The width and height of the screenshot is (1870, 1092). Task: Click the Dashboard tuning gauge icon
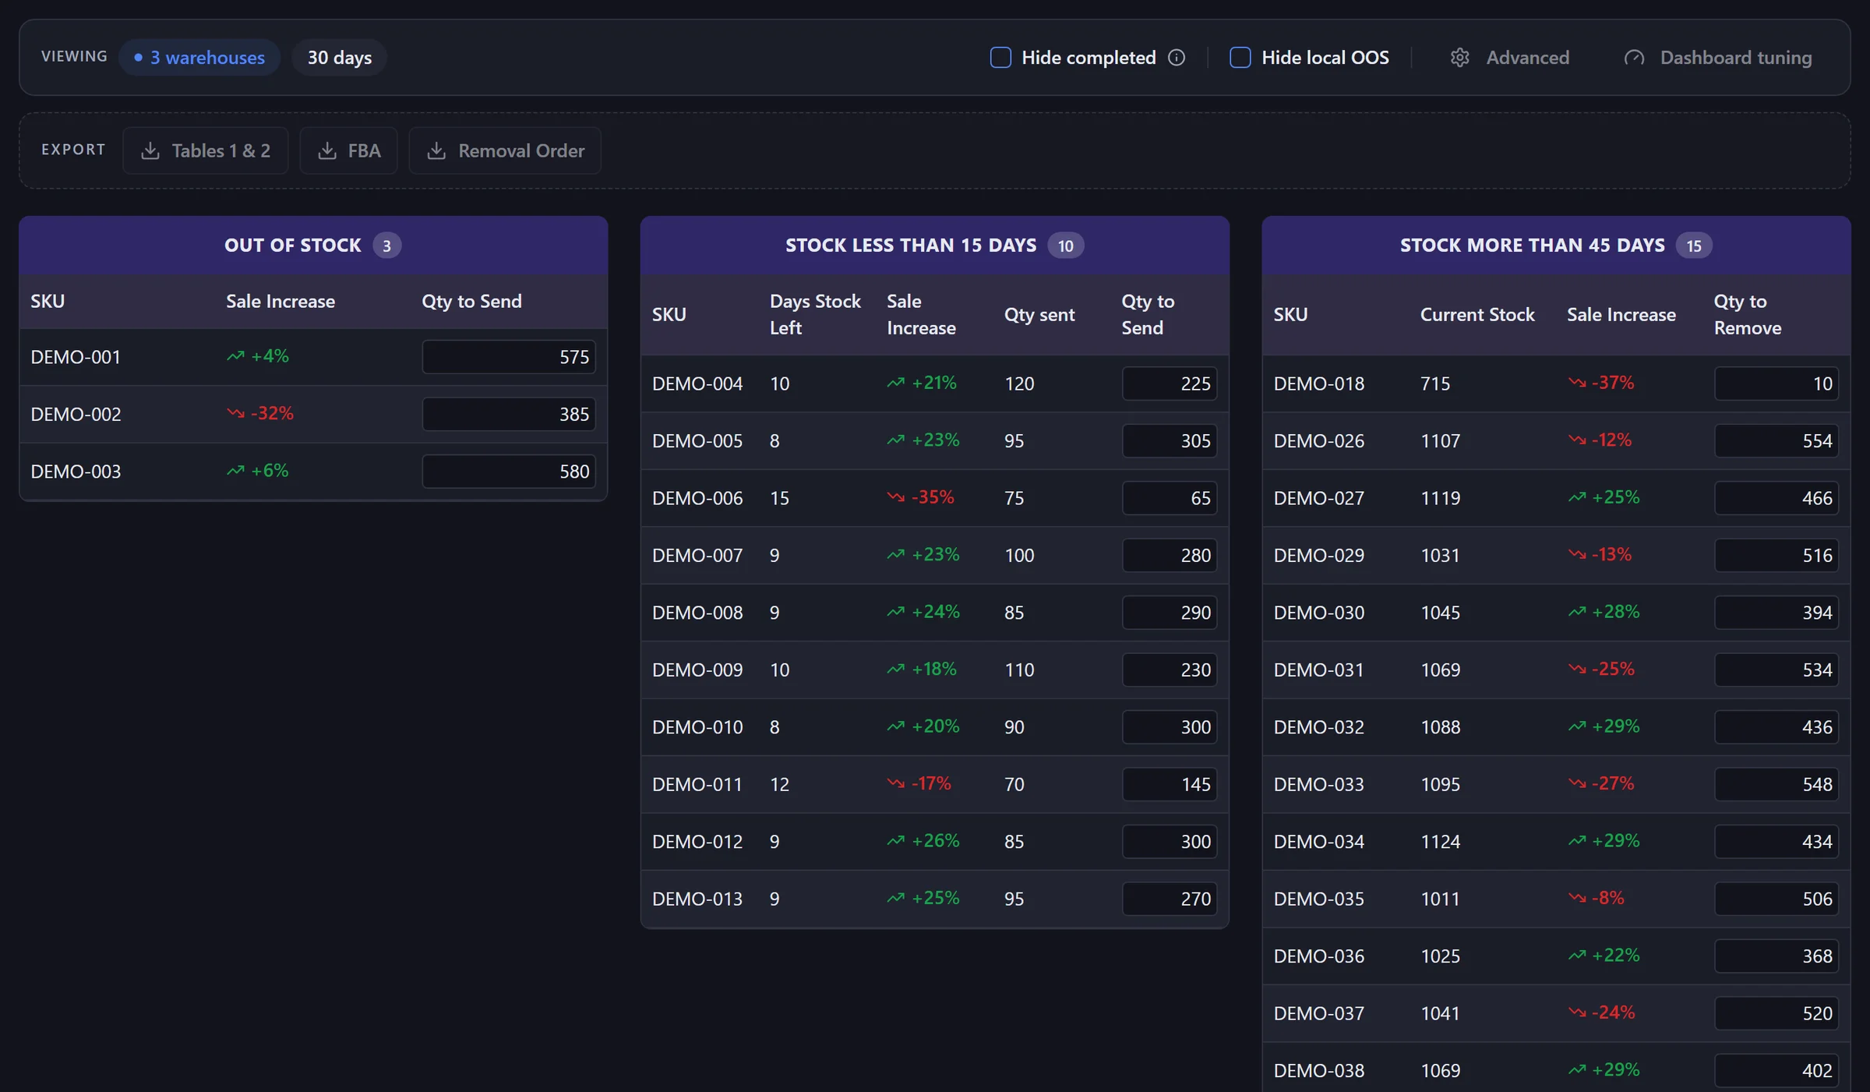tap(1634, 58)
